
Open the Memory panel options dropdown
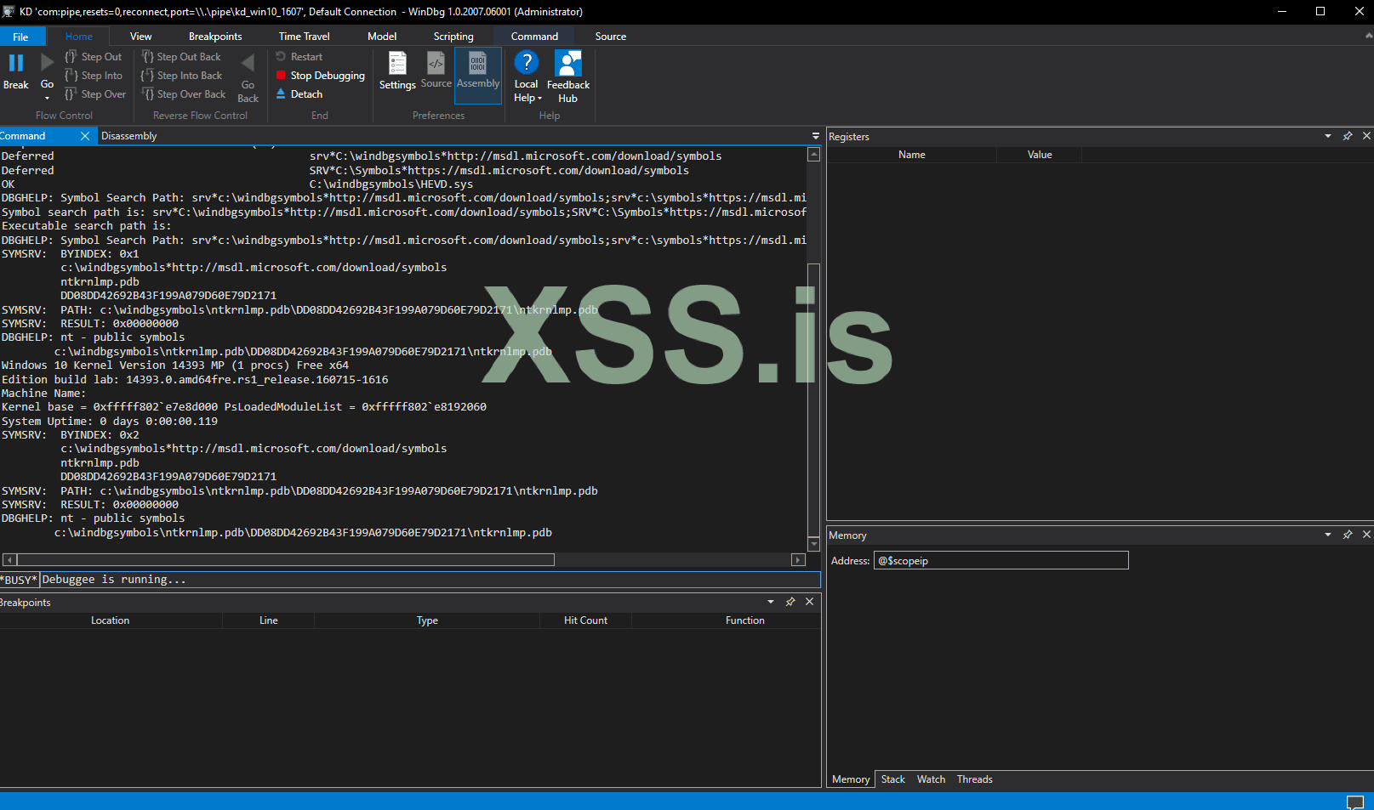1328,535
